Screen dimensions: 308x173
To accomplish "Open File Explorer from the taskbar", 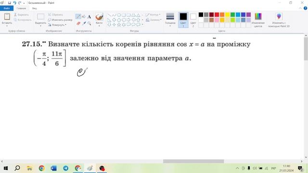I will (x=29, y=168).
